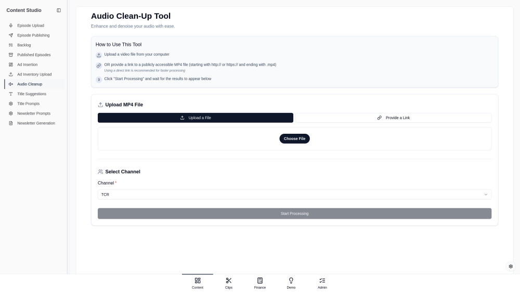520x293 pixels.
Task: Click the Published Episodes archive icon
Action: click(11, 55)
